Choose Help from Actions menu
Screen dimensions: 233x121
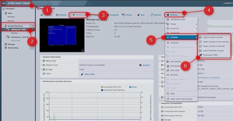coord(181,94)
